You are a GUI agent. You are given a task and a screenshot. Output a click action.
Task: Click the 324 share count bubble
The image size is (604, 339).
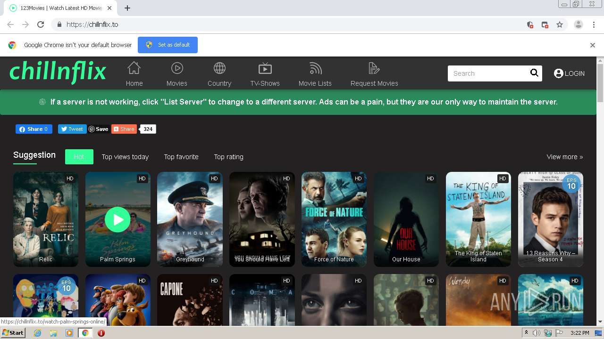coord(148,129)
